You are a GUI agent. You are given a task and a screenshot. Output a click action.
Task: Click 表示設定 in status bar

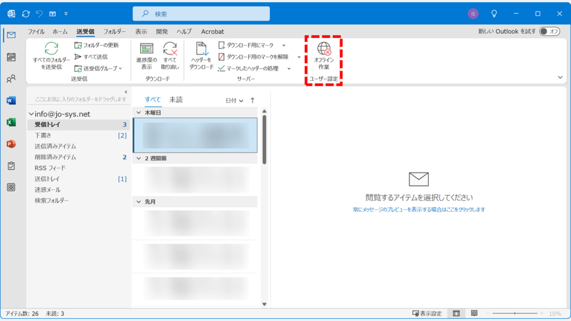(x=427, y=313)
